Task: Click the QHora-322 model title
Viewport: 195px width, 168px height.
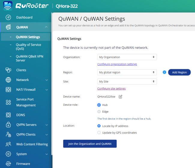Action: click(67, 6)
